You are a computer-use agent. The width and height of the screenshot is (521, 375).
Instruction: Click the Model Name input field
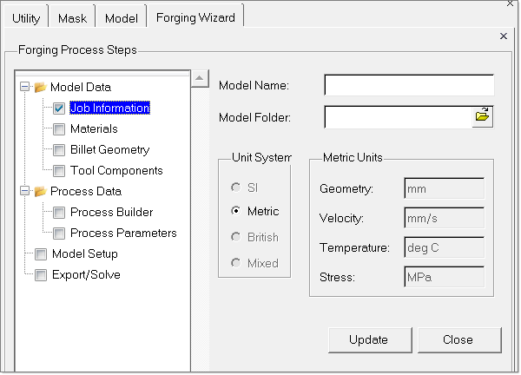tap(408, 85)
